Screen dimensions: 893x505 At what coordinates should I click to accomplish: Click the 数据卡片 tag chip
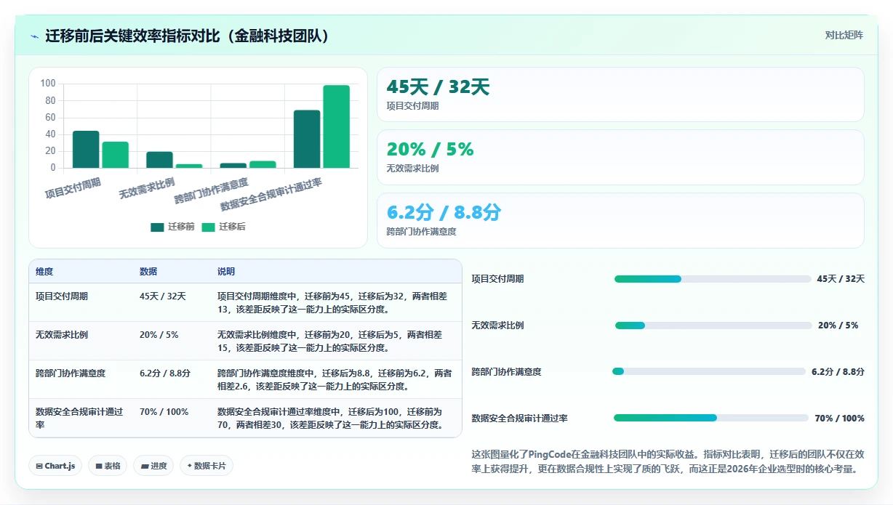coord(207,466)
